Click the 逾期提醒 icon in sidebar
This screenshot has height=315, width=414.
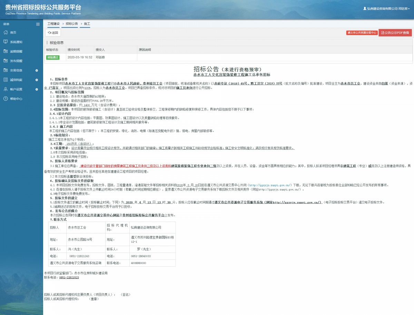point(6,51)
